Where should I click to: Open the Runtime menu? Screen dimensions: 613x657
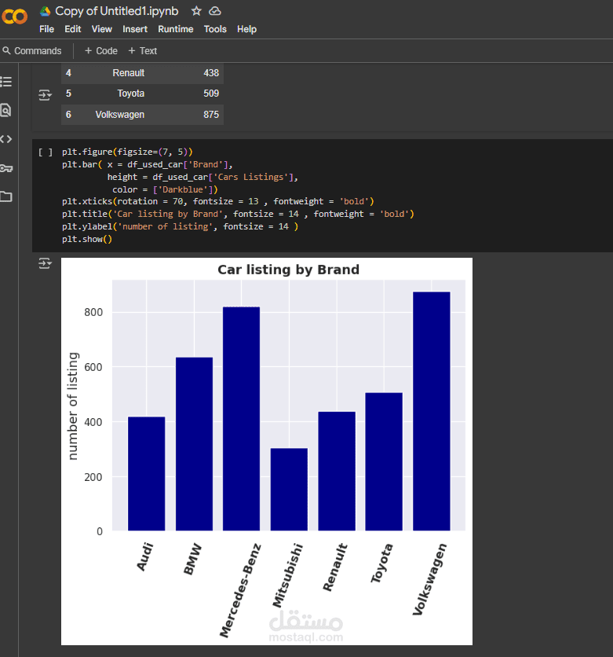click(x=175, y=29)
